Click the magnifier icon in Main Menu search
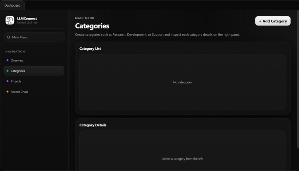 [x=9, y=37]
